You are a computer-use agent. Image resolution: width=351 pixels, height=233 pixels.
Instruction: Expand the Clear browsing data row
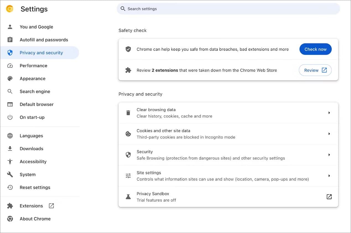329,113
